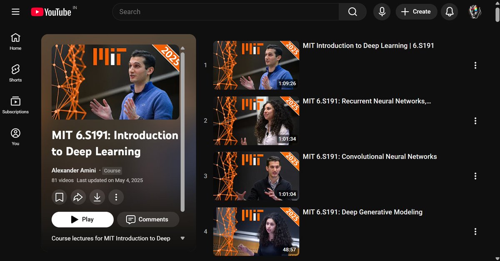Open Shorts from the sidebar
The width and height of the screenshot is (500, 261).
pyautogui.click(x=15, y=73)
